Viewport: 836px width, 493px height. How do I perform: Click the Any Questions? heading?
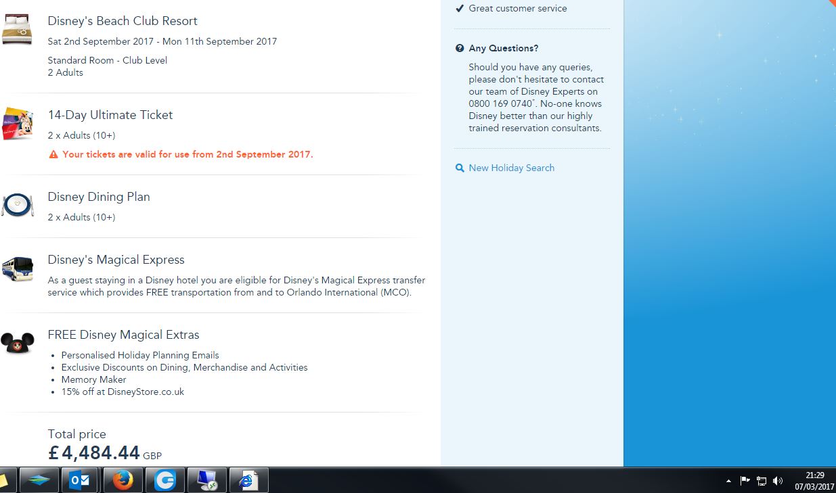504,48
